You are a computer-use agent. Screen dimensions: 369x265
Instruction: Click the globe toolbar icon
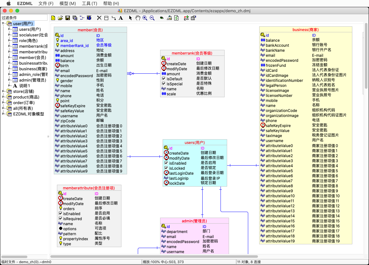point(89,18)
